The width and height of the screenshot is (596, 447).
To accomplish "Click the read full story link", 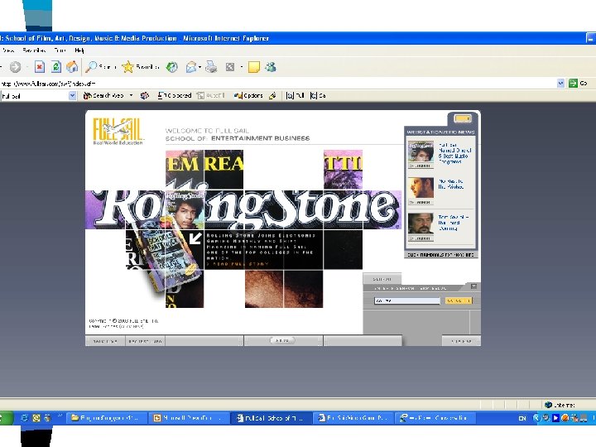I will [x=238, y=264].
